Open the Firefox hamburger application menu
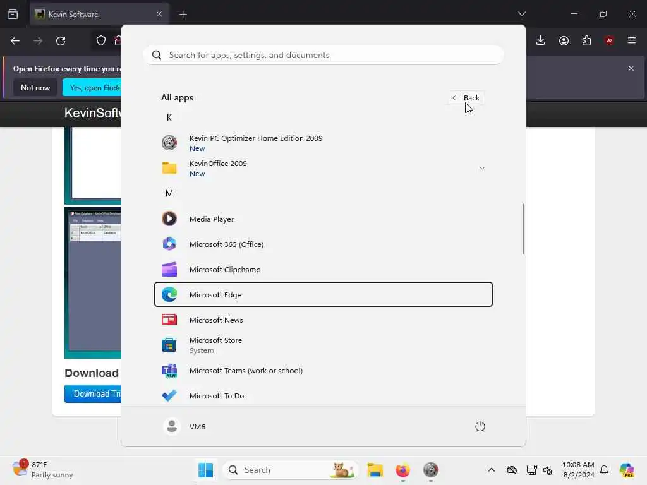This screenshot has width=647, height=485. [x=632, y=40]
